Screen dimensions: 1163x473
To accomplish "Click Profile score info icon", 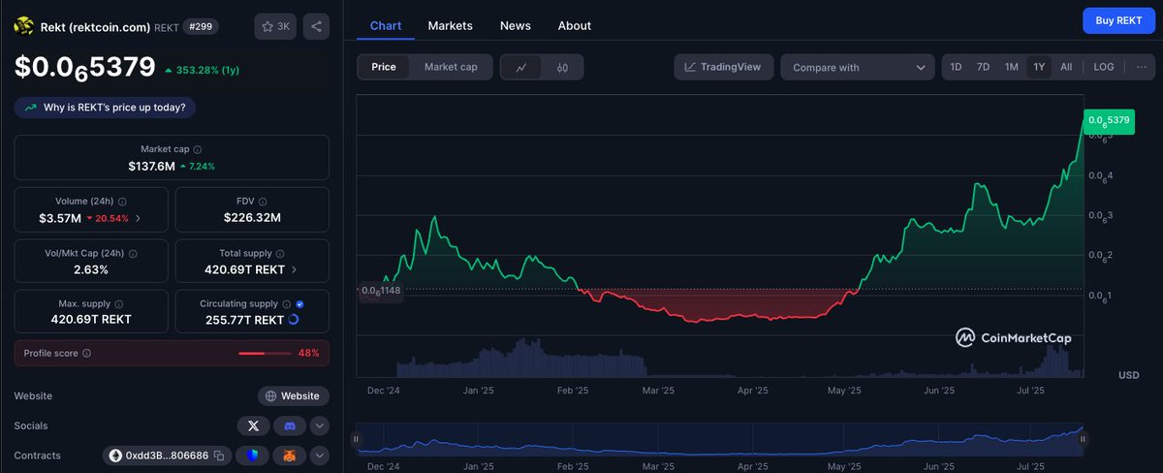I will pos(86,354).
